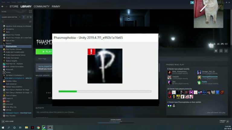Open the library grid view icon
Screen dimensions: 232x130
click(x=30, y=11)
